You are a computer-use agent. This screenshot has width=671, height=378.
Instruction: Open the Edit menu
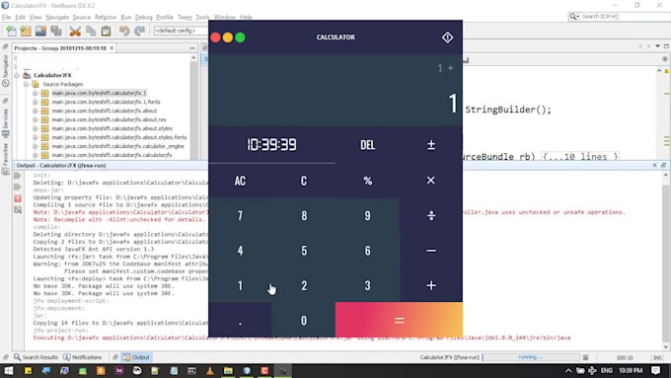(x=20, y=17)
